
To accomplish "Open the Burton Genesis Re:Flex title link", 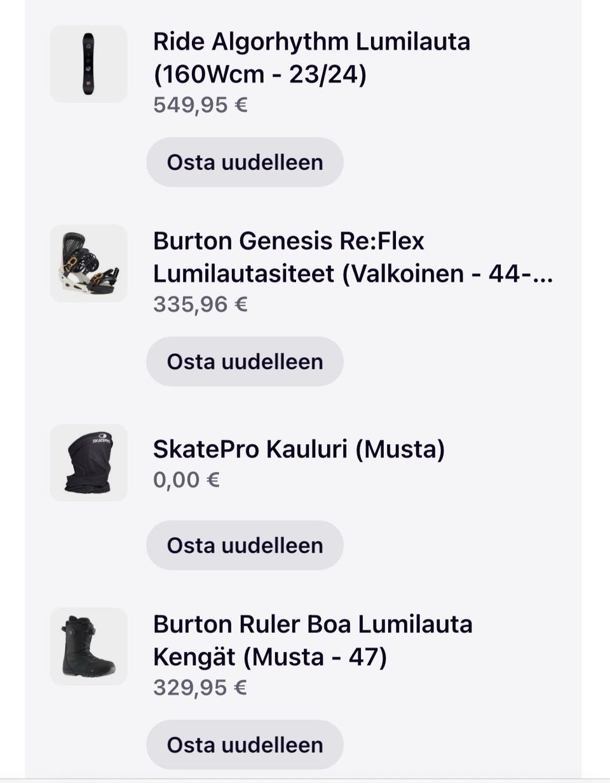I will coord(288,242).
